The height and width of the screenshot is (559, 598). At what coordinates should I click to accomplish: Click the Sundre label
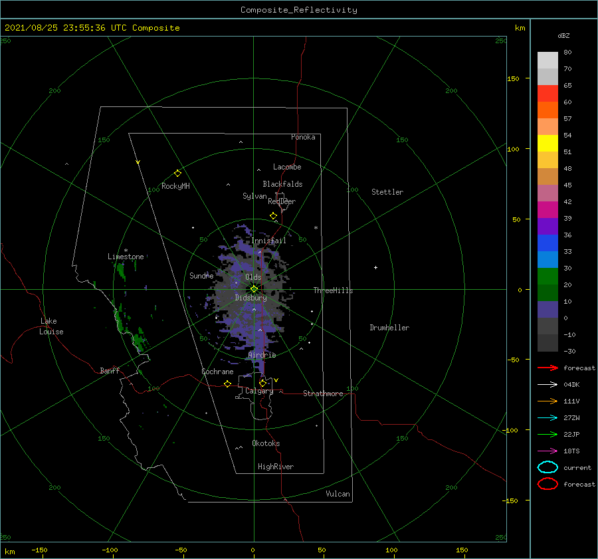point(201,275)
